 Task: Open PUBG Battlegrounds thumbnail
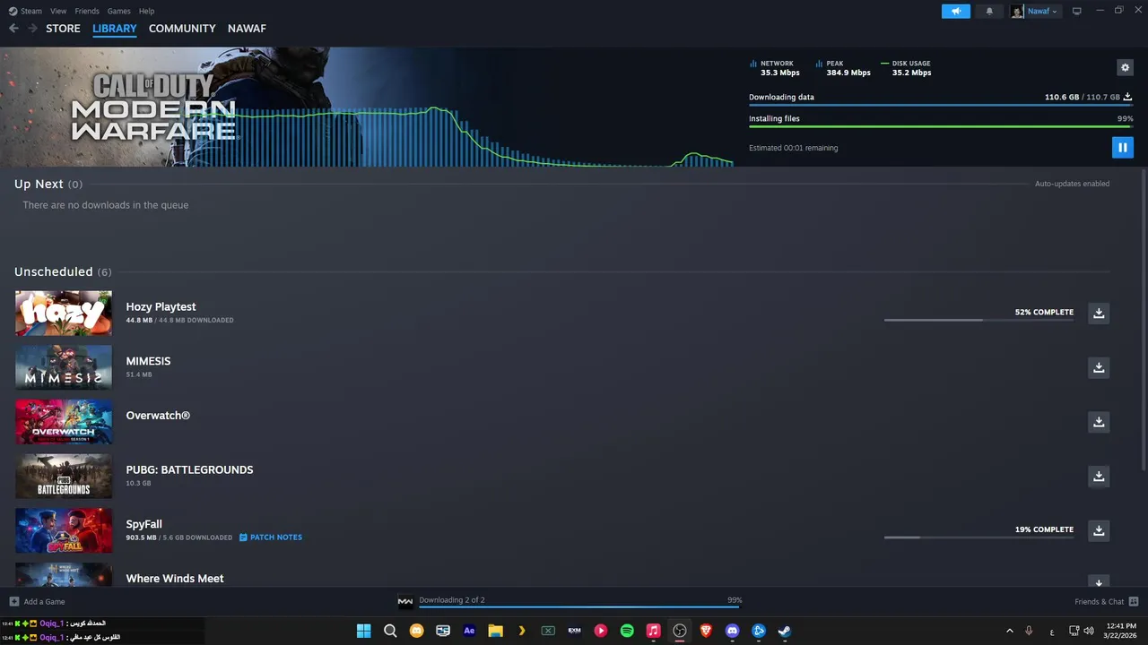pos(64,476)
